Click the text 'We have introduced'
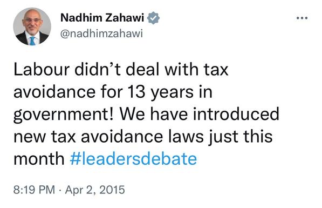This screenshot has width=322, height=208. [200, 114]
